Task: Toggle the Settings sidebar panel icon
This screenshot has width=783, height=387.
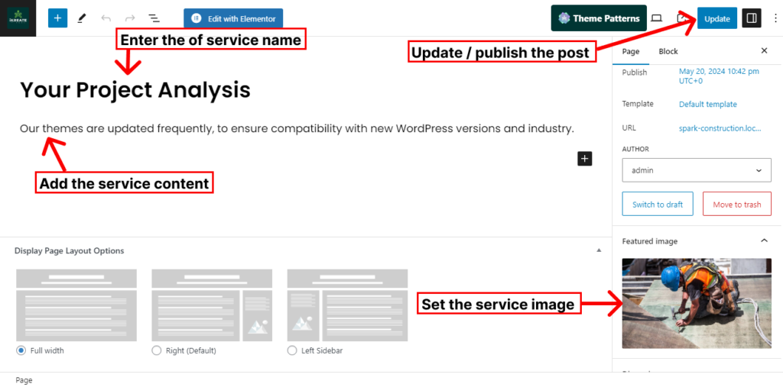Action: point(752,18)
